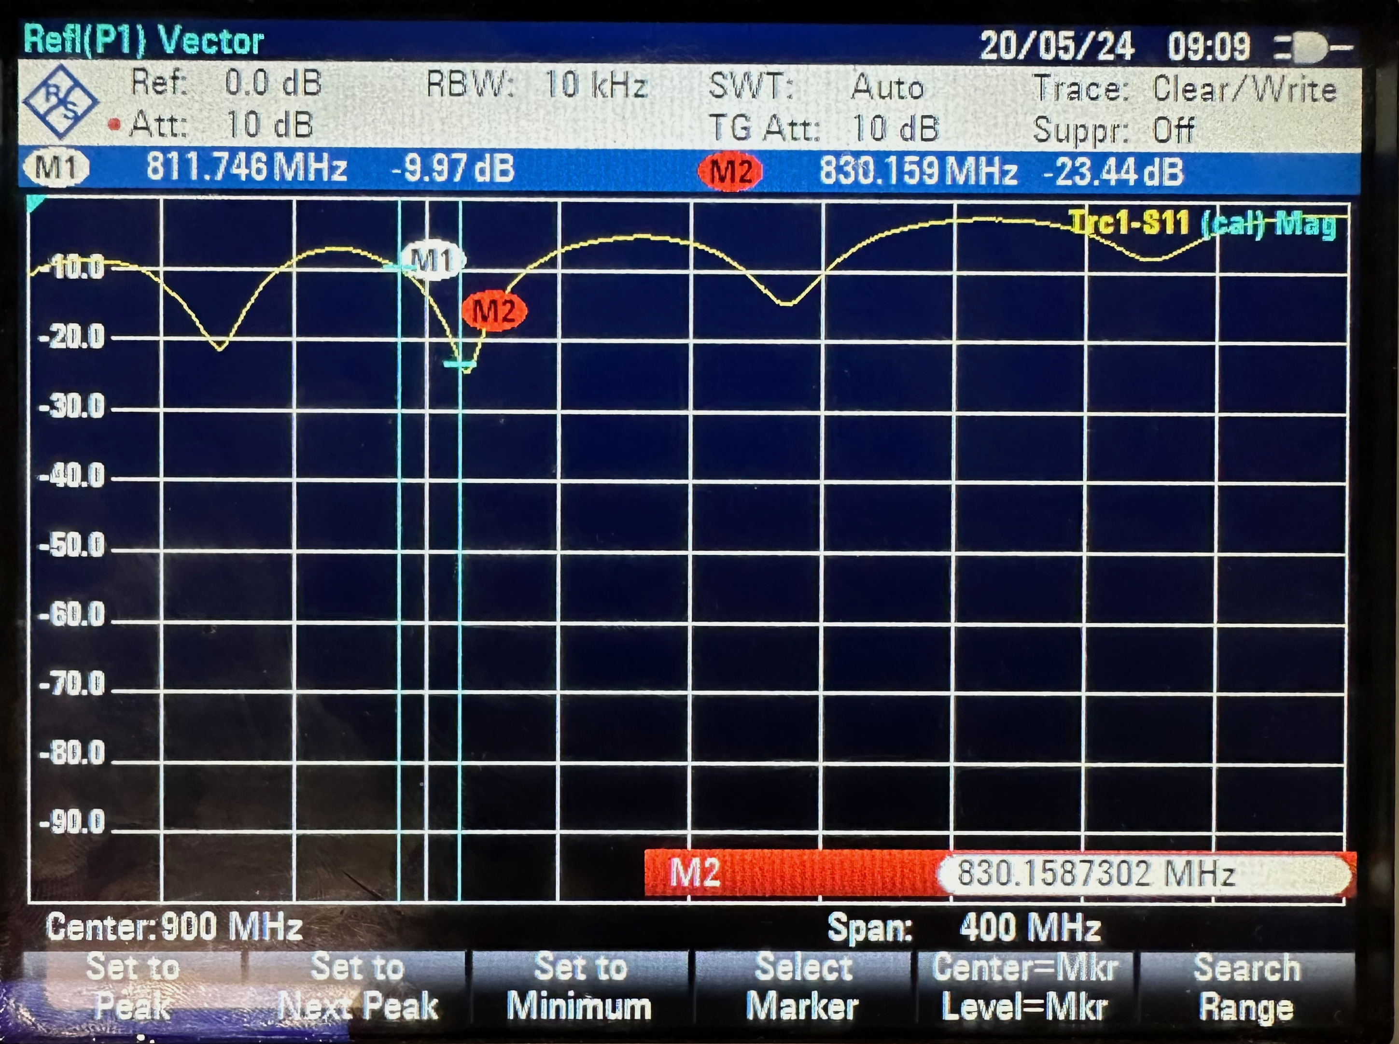Click the Trace Clear/Write setting

1245,89
